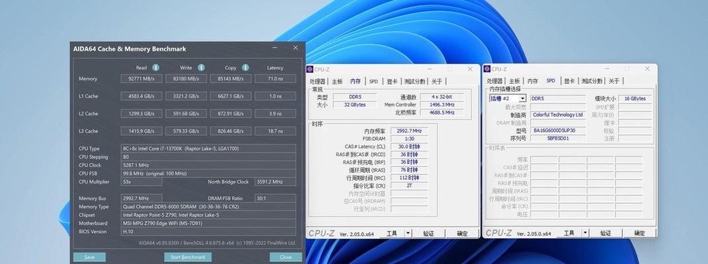Click the CPU Multiplier value 53x
This screenshot has height=264, width=708.
141,181
